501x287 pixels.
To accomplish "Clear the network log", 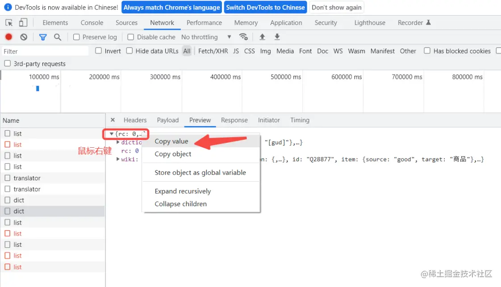I will pos(24,37).
